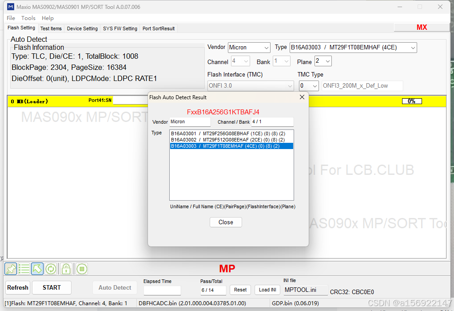Click the Elapsed Time field

(x=162, y=290)
